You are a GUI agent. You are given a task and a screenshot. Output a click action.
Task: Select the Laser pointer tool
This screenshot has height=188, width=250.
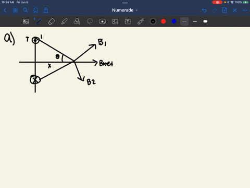coord(141,21)
